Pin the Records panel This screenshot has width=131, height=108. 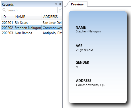(60, 4)
